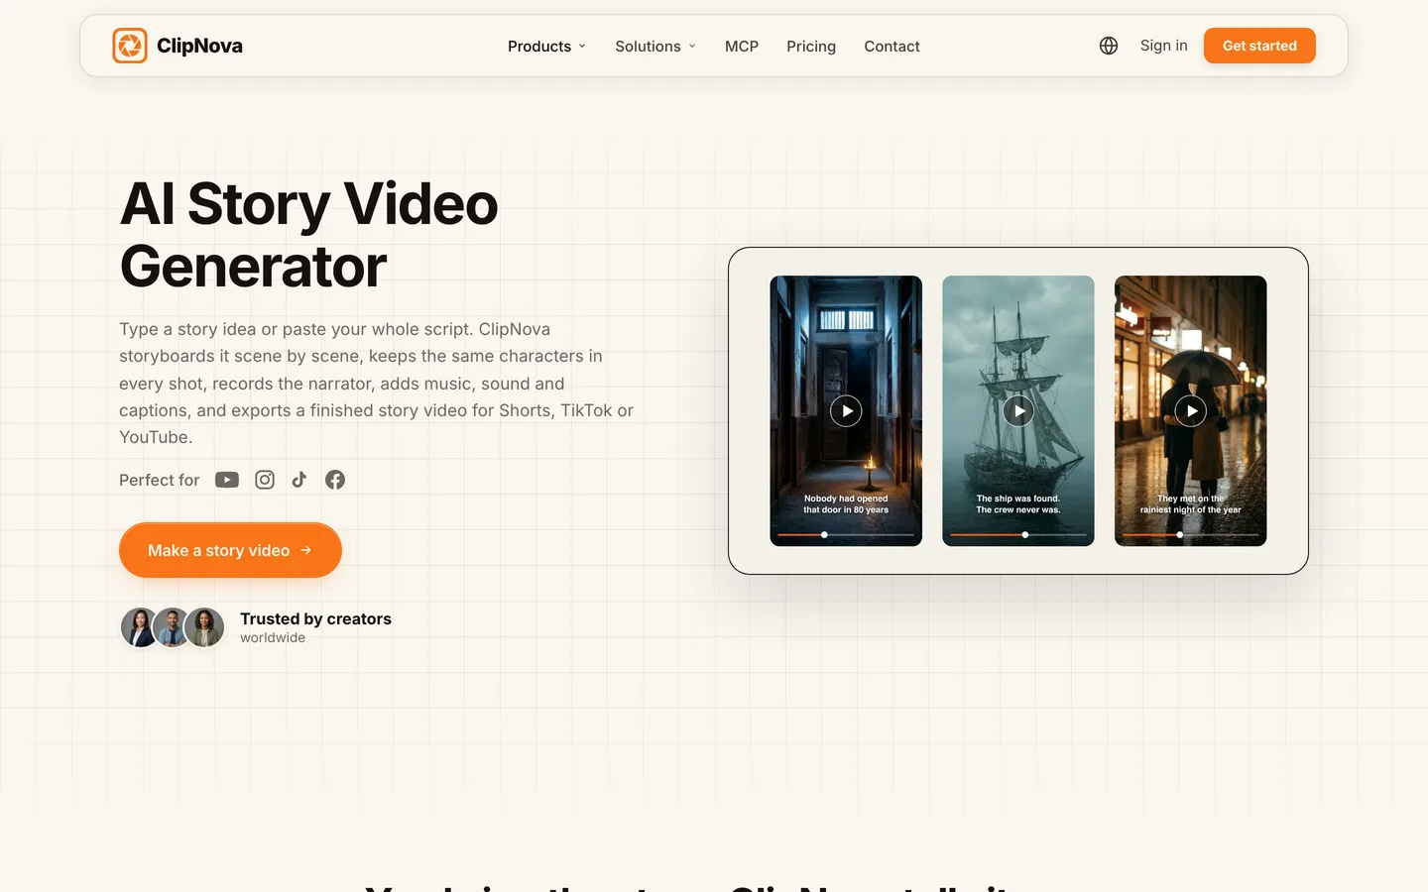Click the Facebook icon beside Perfect for

(x=335, y=480)
